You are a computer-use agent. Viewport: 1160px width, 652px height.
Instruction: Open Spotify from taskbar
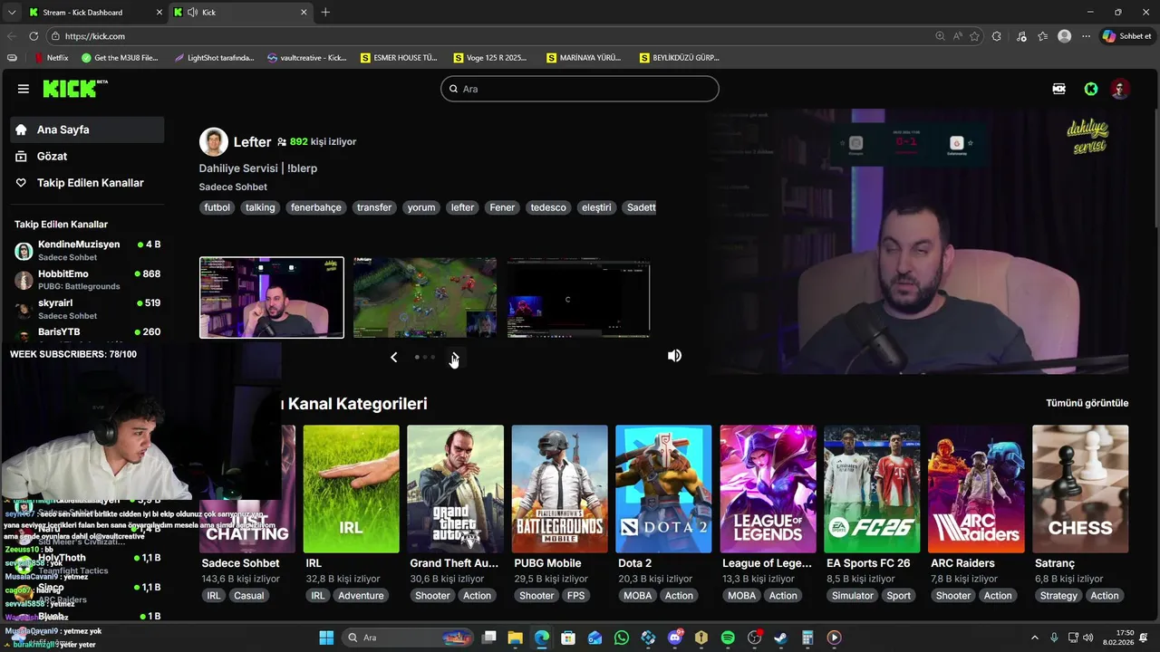tap(728, 638)
